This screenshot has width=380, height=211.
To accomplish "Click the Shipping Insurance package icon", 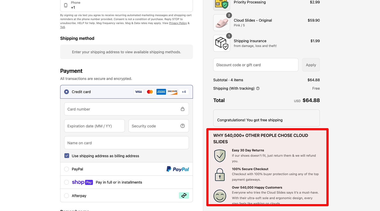I will click(221, 43).
